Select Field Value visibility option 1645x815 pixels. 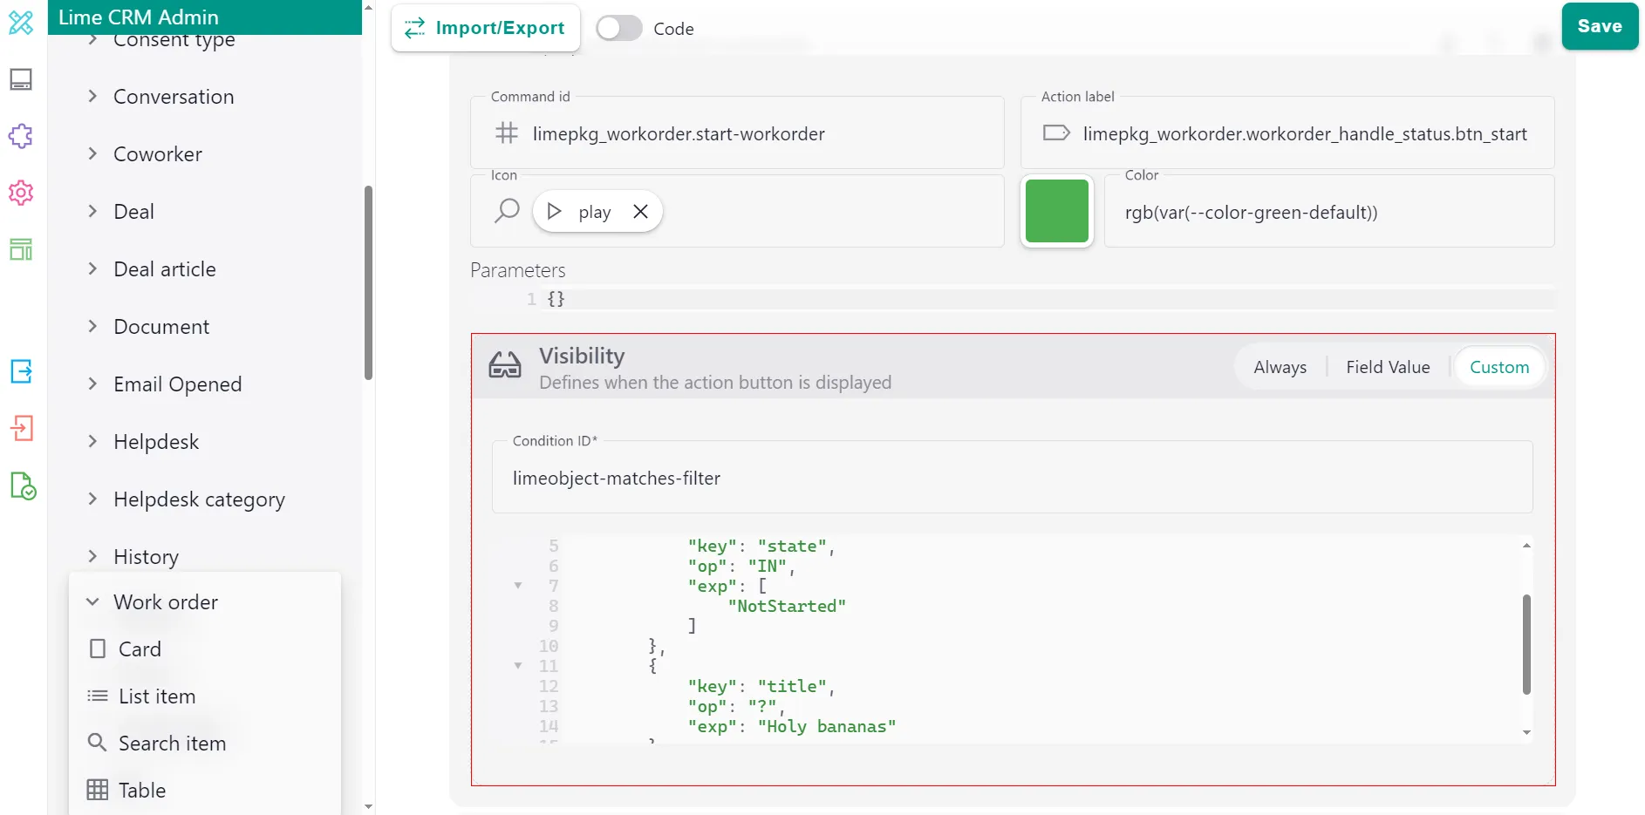1387,367
